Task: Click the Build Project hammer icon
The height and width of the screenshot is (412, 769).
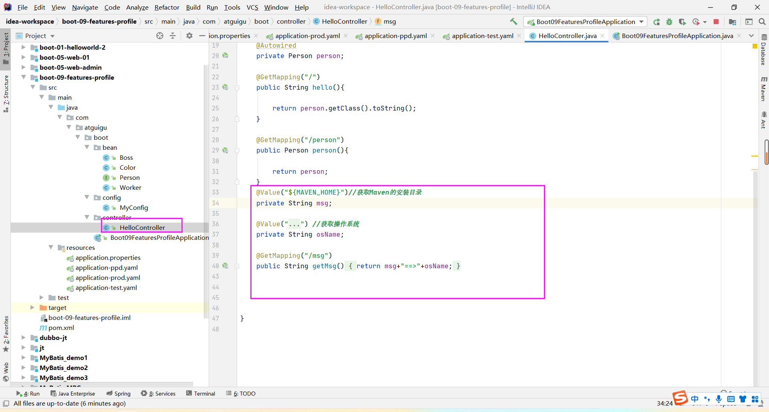Action: 513,22
